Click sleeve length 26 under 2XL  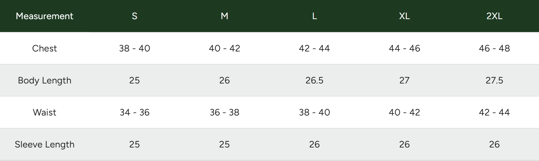pos(494,144)
